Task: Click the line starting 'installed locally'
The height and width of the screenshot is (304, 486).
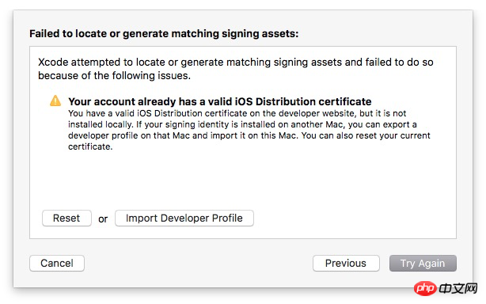Action: (242, 124)
